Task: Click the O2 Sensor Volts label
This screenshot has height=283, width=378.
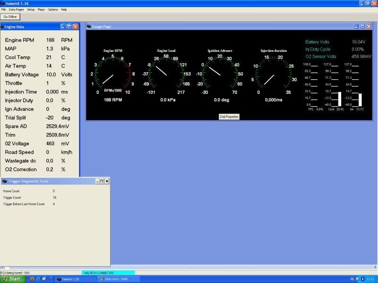Action: pos(321,57)
